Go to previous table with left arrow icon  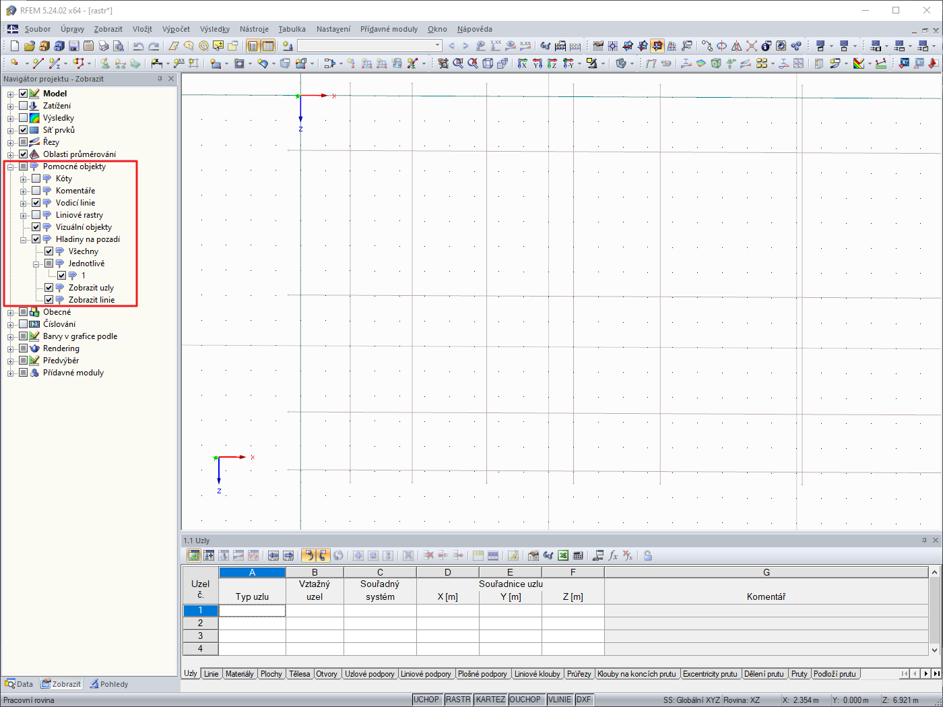(x=273, y=555)
